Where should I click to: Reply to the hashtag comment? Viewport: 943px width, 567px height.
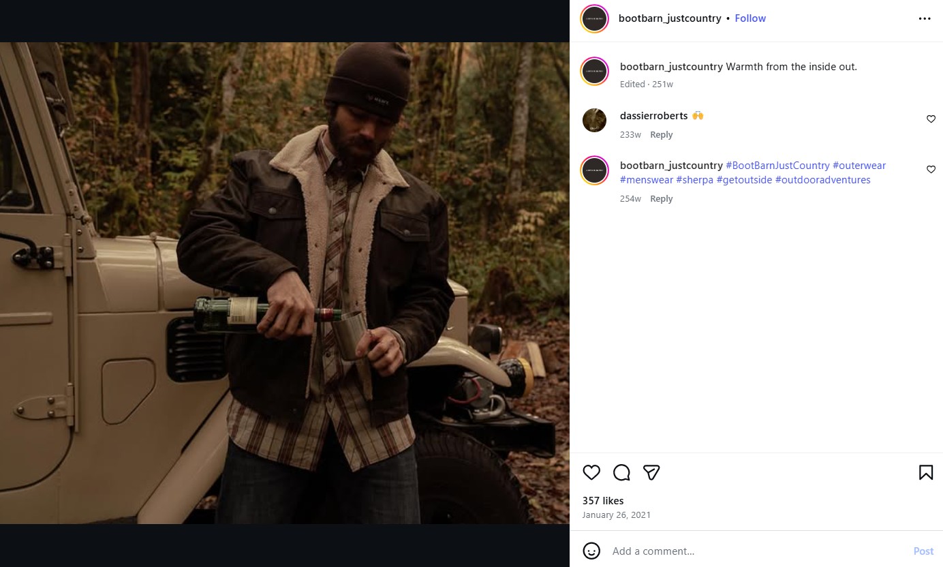click(x=661, y=199)
